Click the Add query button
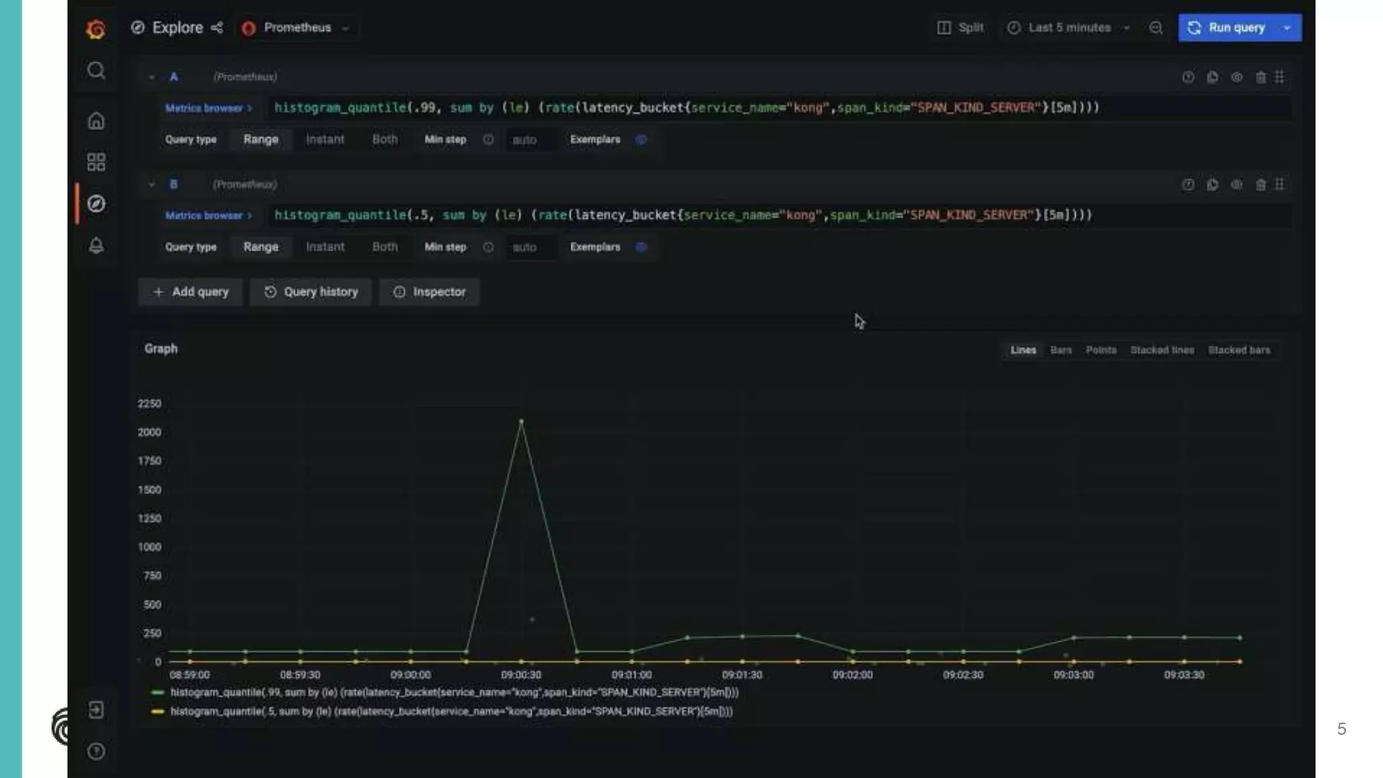 point(190,292)
